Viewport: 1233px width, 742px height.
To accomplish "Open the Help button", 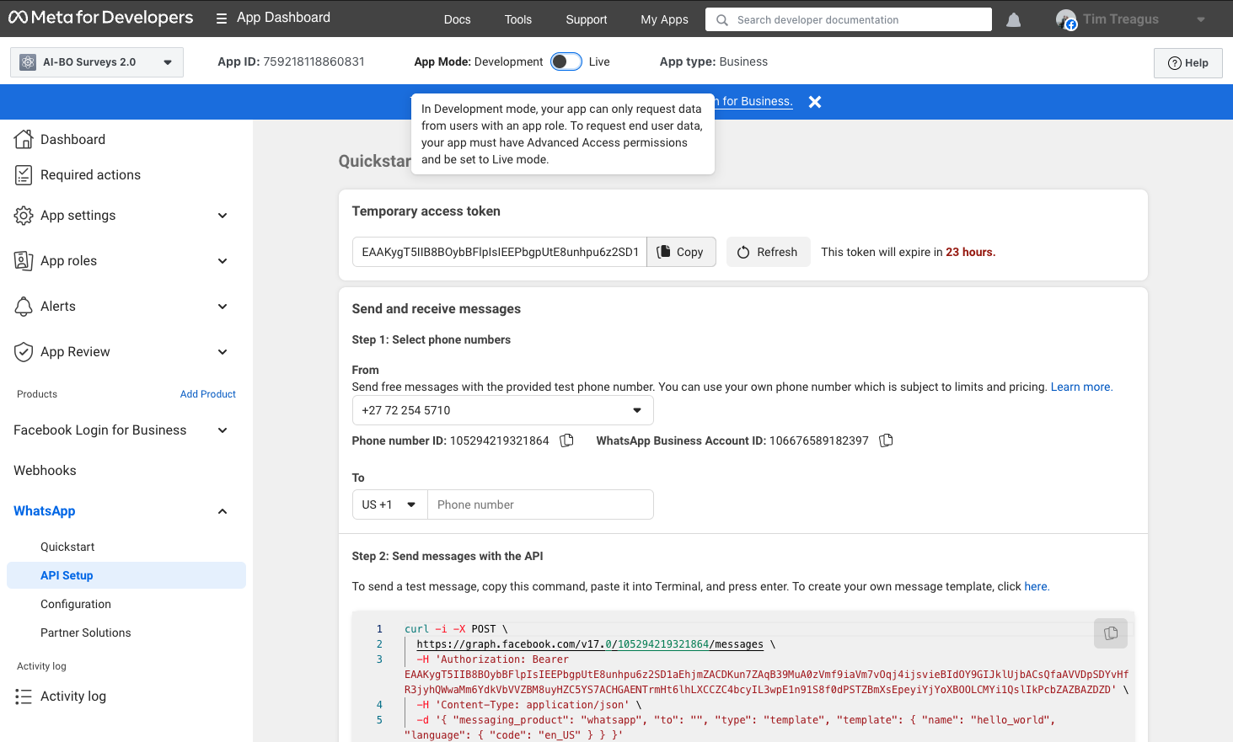I will point(1188,63).
